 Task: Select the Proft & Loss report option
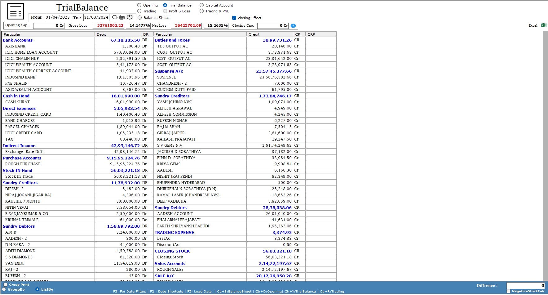[x=165, y=11]
